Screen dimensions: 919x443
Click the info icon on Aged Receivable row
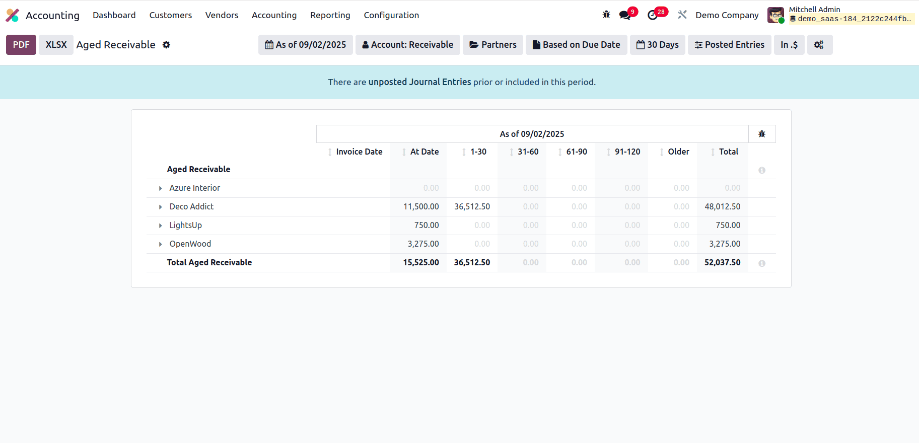tap(762, 170)
